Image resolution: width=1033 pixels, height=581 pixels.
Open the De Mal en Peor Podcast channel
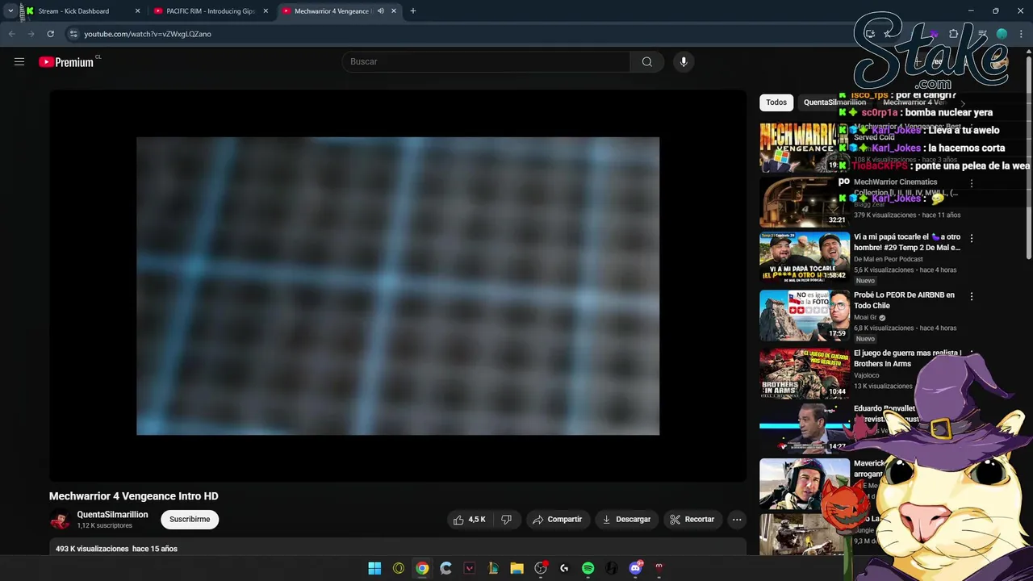click(889, 260)
